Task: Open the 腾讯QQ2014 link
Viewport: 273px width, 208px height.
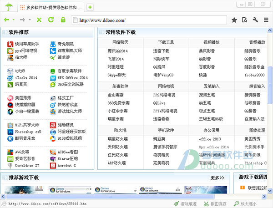Action: 117,51
